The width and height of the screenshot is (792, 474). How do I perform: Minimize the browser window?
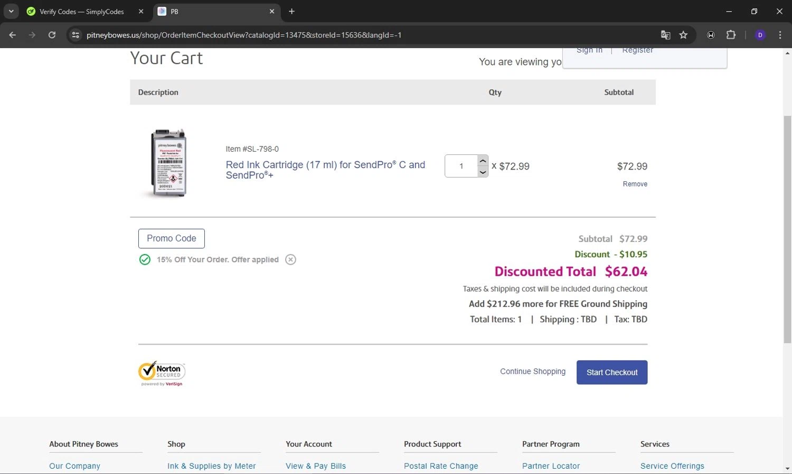click(729, 11)
